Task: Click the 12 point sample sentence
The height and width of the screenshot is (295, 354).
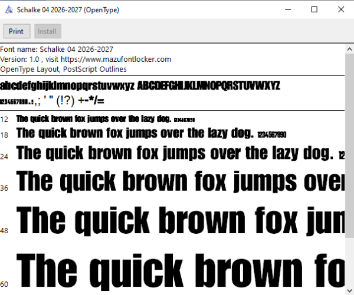Action: [106, 119]
